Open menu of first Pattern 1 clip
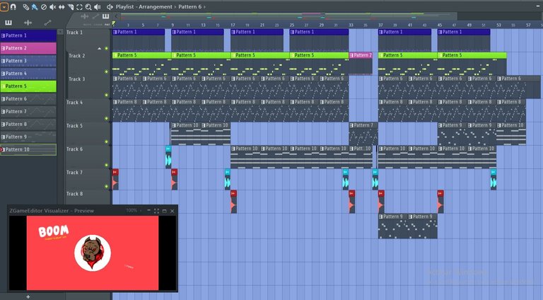This screenshot has height=300, width=543. [x=115, y=32]
